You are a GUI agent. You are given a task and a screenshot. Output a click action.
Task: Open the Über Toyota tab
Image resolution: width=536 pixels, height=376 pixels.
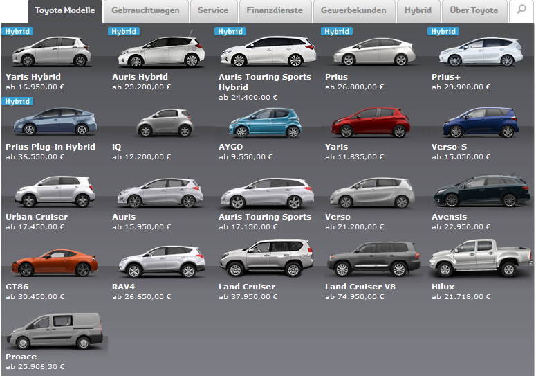[x=474, y=11]
